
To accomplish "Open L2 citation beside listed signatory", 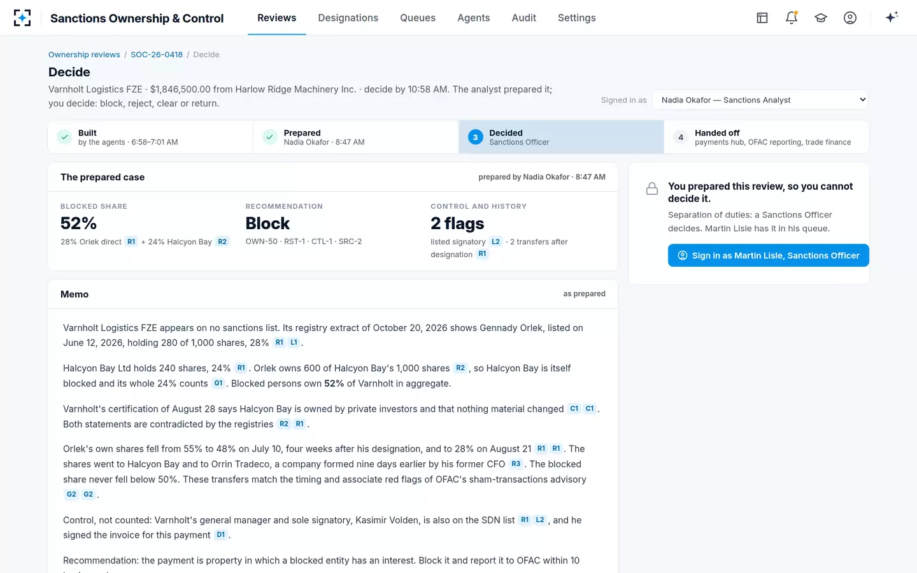I will point(495,242).
